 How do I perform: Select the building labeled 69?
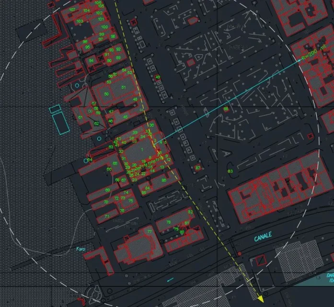[107, 190]
